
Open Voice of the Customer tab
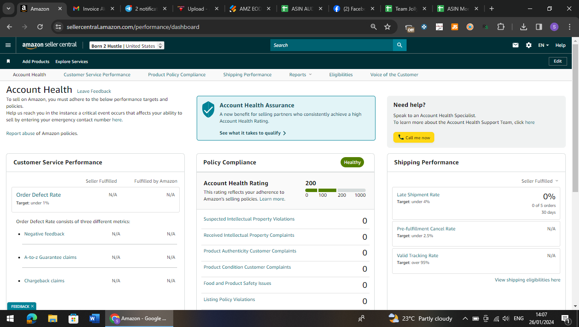click(394, 75)
